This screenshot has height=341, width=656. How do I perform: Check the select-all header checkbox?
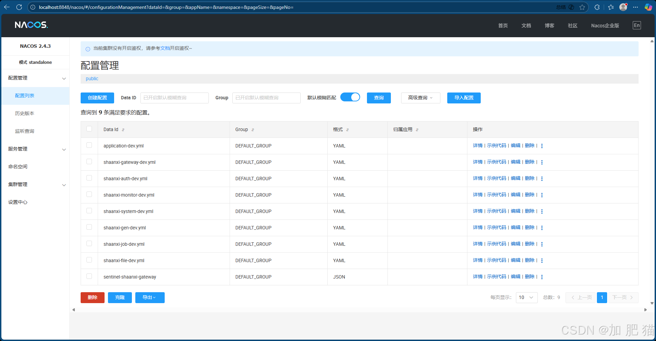(x=89, y=129)
